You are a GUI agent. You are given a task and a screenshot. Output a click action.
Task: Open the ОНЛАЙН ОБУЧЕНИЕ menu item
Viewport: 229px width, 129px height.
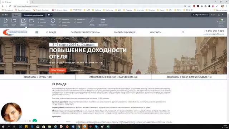(x=125, y=32)
